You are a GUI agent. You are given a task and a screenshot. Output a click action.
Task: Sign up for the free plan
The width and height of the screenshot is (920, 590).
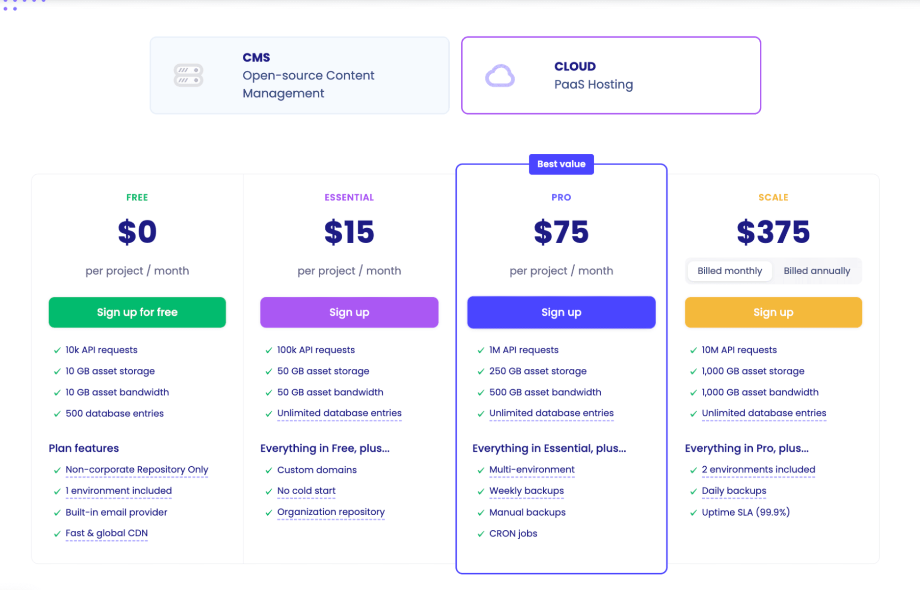pos(137,312)
